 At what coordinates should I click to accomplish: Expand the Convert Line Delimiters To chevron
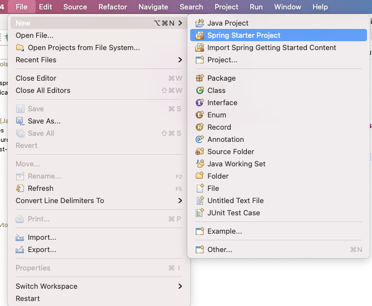[x=180, y=201]
